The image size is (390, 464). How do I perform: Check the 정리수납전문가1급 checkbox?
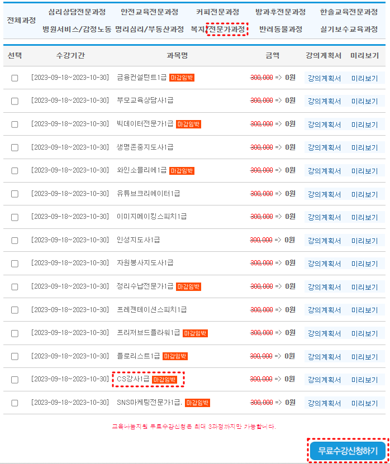[15, 287]
